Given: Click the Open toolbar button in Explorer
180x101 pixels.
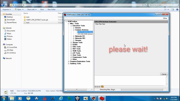Looking at the screenshot, I should (x=18, y=10).
